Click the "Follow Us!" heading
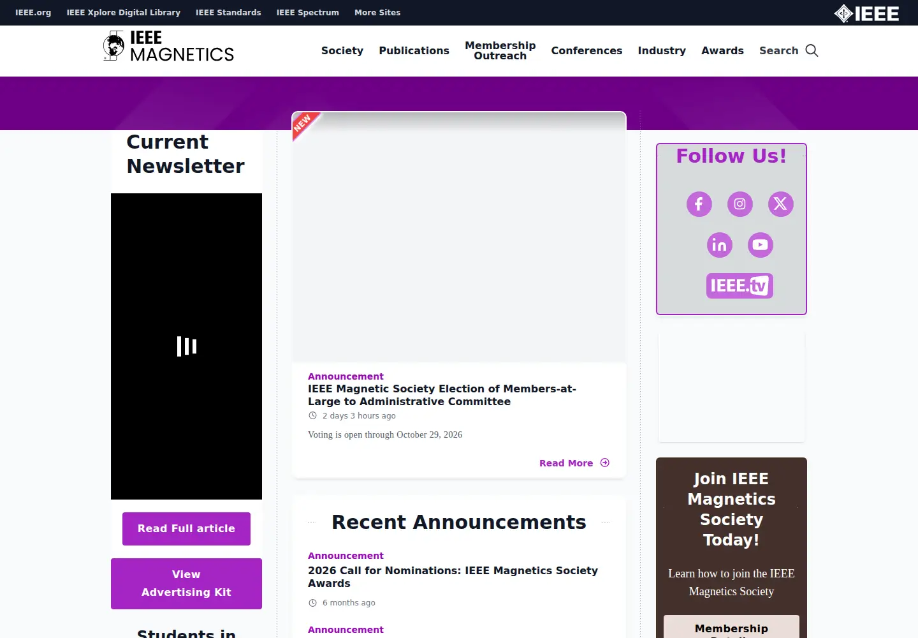This screenshot has height=638, width=918. click(x=731, y=156)
